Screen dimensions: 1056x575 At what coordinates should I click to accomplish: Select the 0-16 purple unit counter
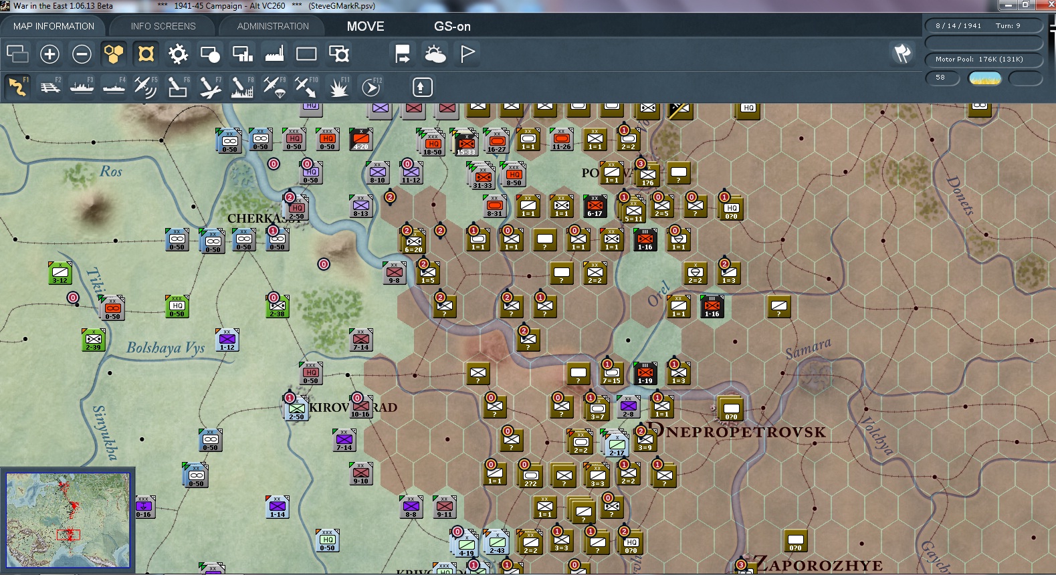pos(144,507)
